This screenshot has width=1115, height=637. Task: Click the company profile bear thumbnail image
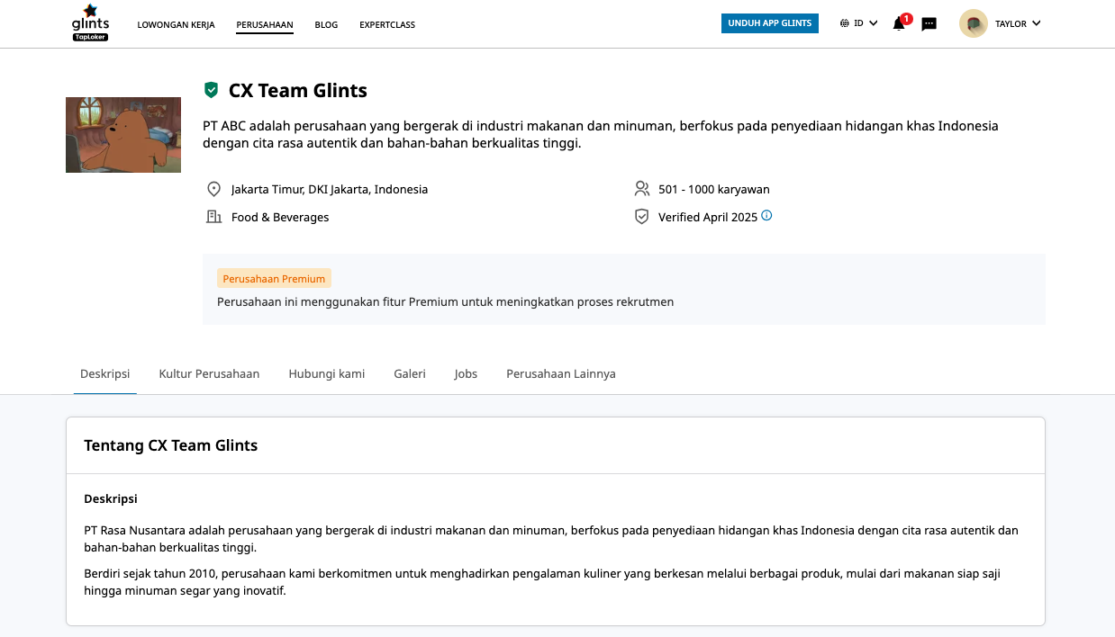click(x=122, y=134)
